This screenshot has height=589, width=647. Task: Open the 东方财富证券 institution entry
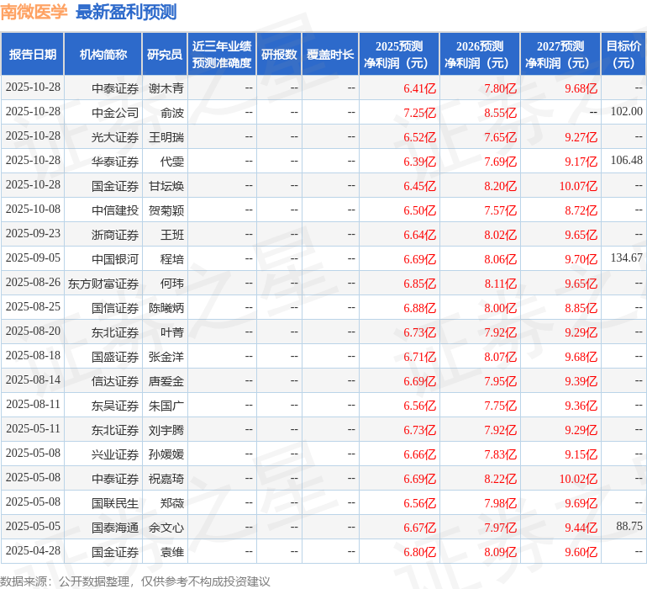[103, 284]
